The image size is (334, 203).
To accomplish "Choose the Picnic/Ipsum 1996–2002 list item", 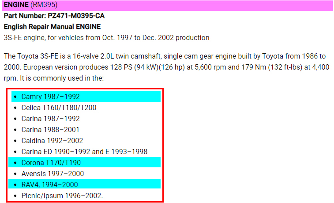I will coord(62,196).
